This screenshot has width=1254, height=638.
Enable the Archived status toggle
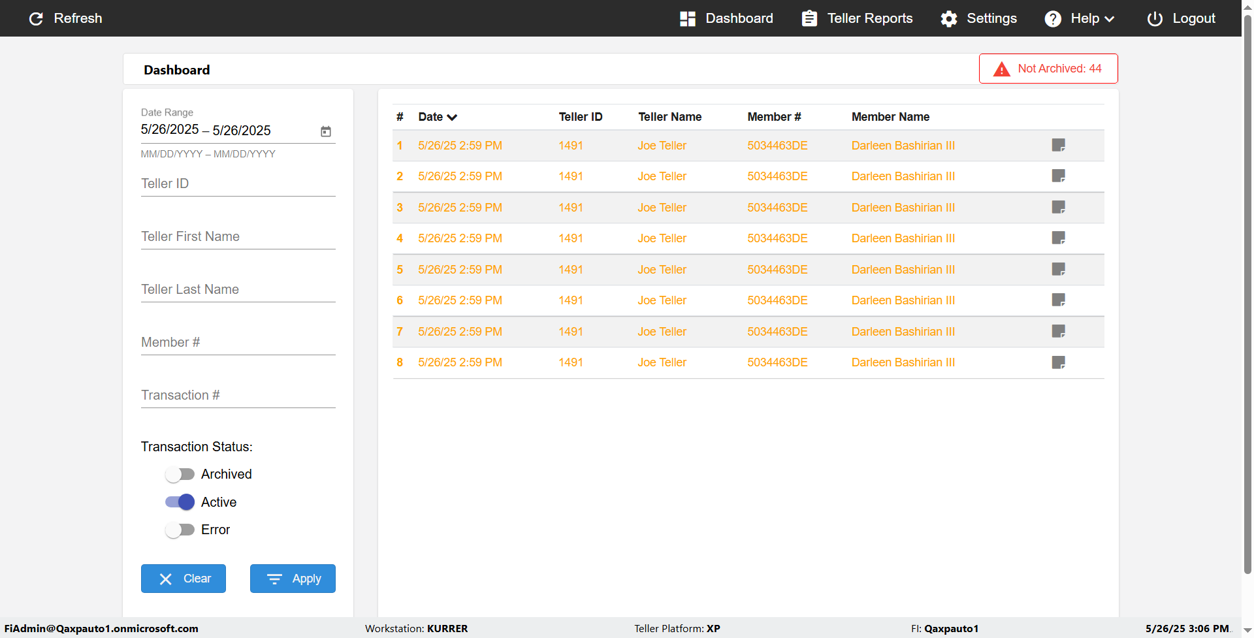(x=180, y=474)
